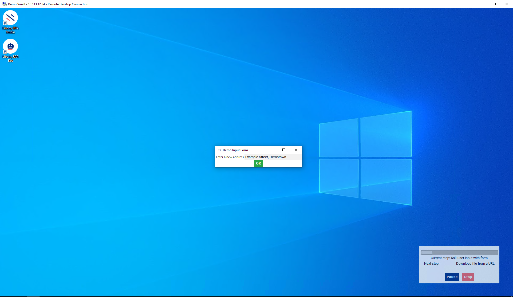513x297 pixels.
Task: Click the bot progress bar
Action: (x=459, y=252)
